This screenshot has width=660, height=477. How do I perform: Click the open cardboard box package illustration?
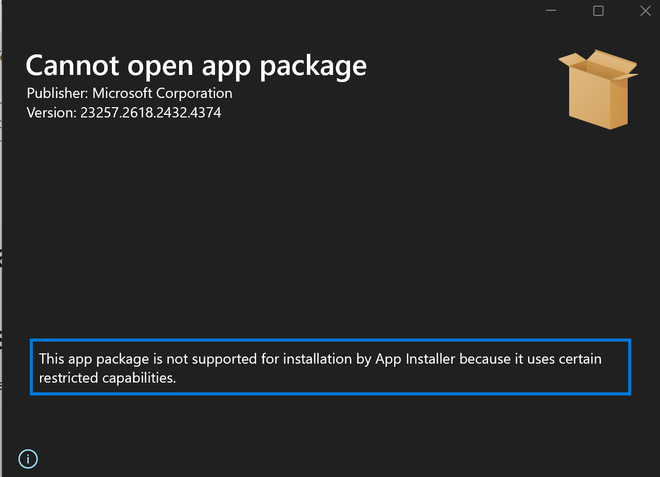pyautogui.click(x=597, y=88)
